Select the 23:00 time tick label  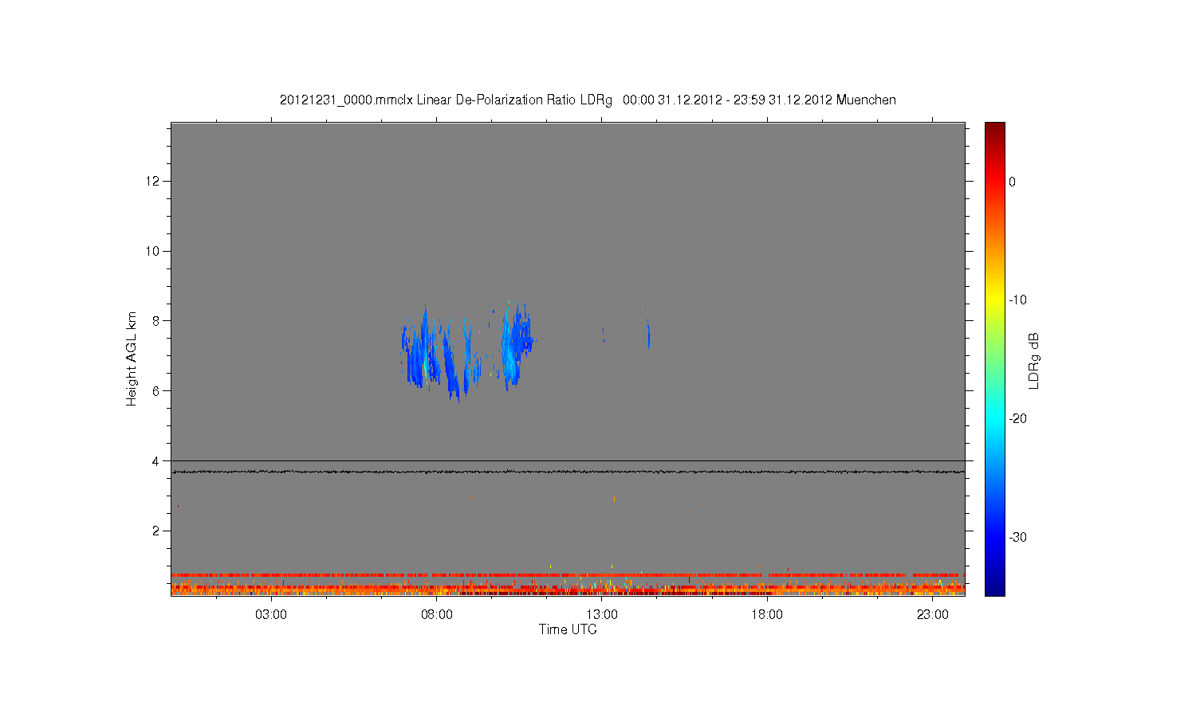pyautogui.click(x=932, y=615)
